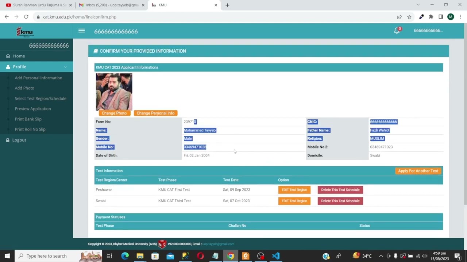
Task: Click the KMU CAT Third Test cell
Action: [x=174, y=201]
